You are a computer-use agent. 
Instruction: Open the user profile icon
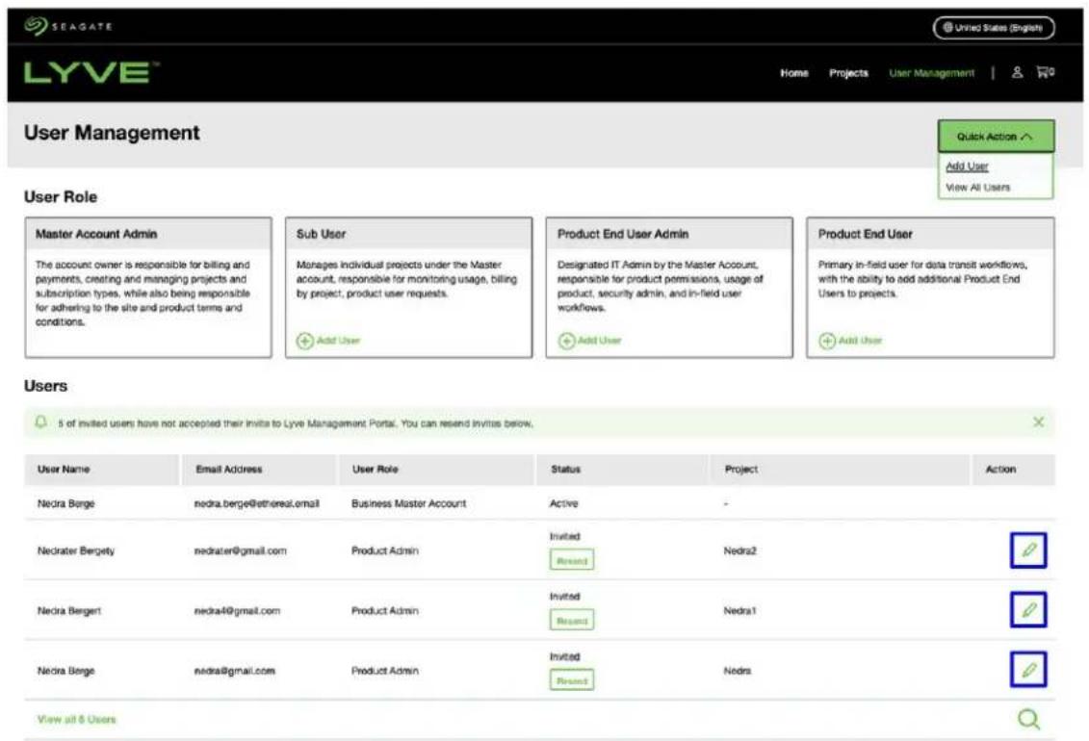coord(1017,72)
